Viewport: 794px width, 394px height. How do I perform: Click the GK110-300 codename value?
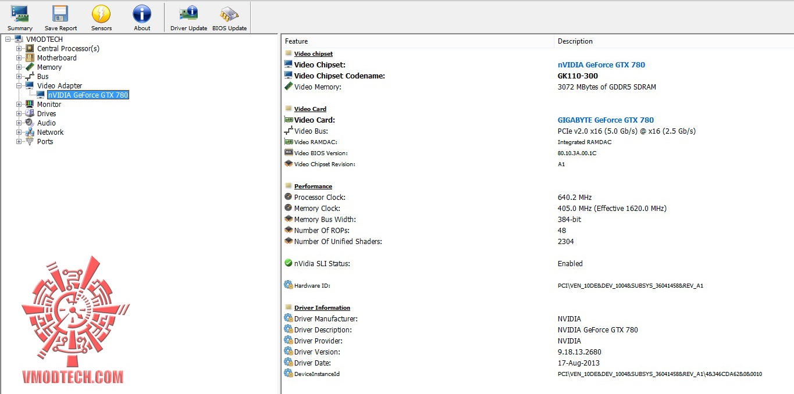tap(578, 76)
